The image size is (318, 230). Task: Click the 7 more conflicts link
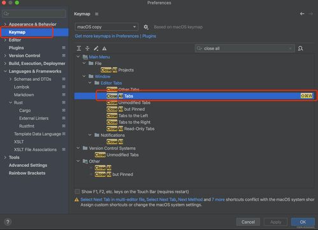pos(218,199)
